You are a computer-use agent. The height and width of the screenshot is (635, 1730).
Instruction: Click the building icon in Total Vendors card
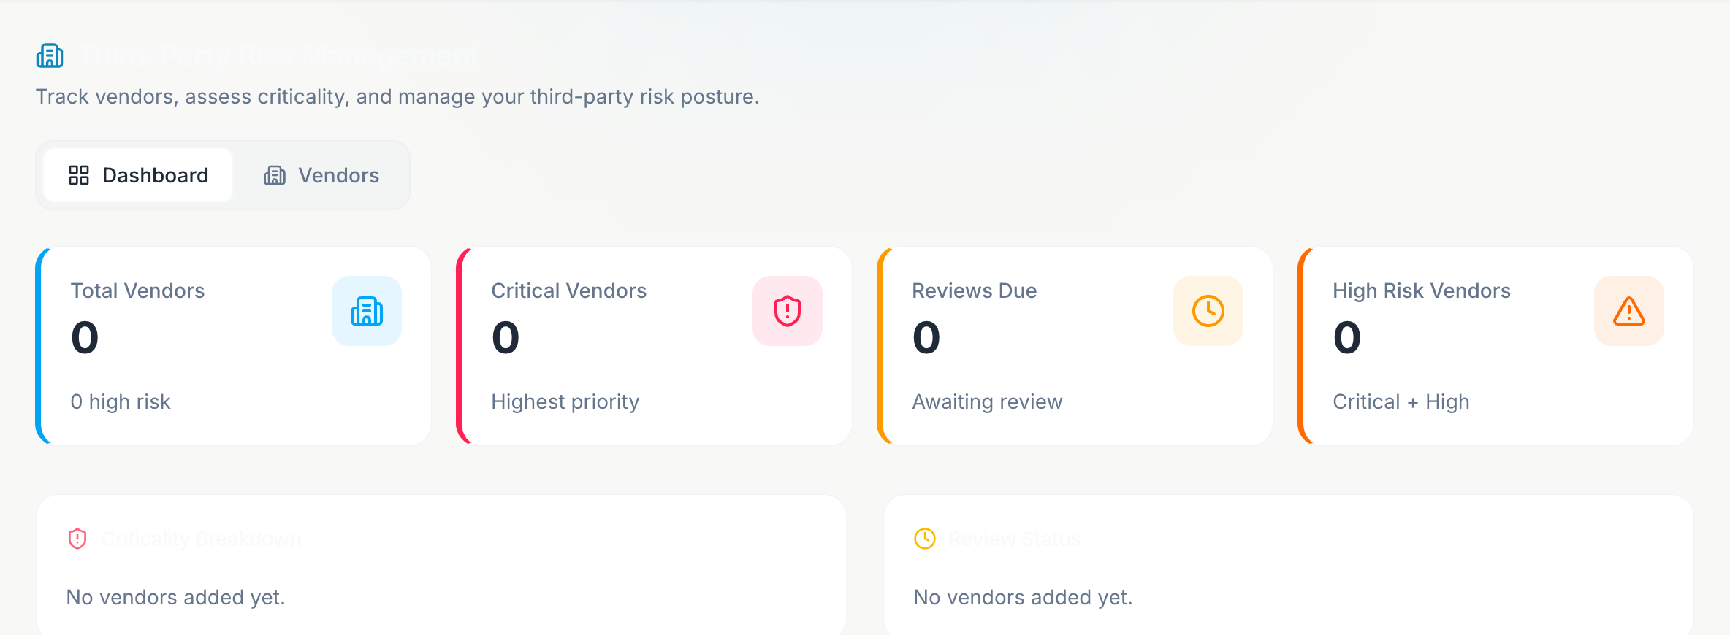point(367,311)
